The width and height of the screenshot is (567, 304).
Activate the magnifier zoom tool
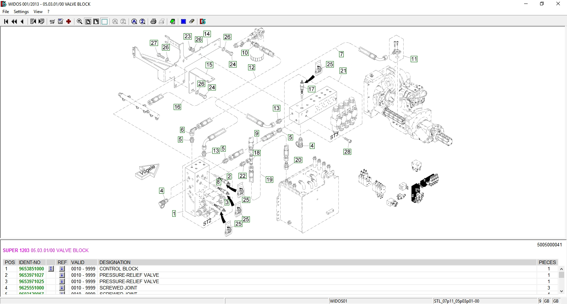80,22
